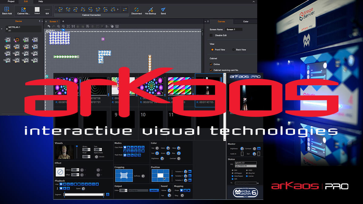Click the Position preview box
Viewport: 363px width, 204px height.
tap(160, 175)
